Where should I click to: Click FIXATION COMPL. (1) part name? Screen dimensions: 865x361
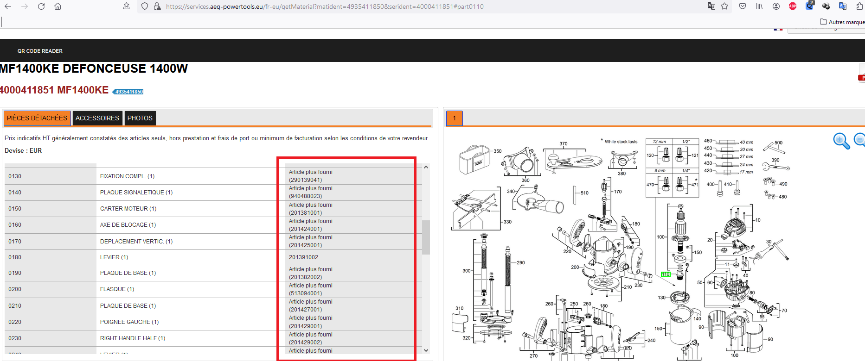[128, 176]
